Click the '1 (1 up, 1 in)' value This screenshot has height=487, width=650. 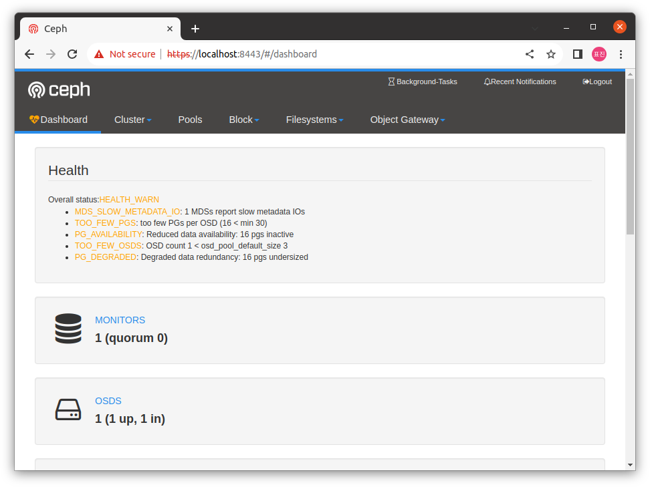click(x=130, y=419)
